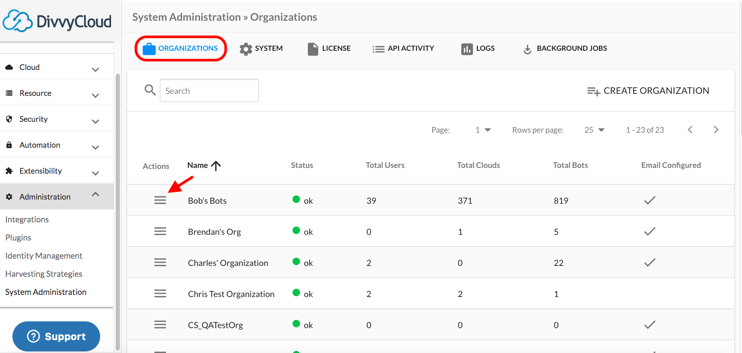This screenshot has width=742, height=353.
Task: Open the Page number dropdown
Action: click(483, 130)
